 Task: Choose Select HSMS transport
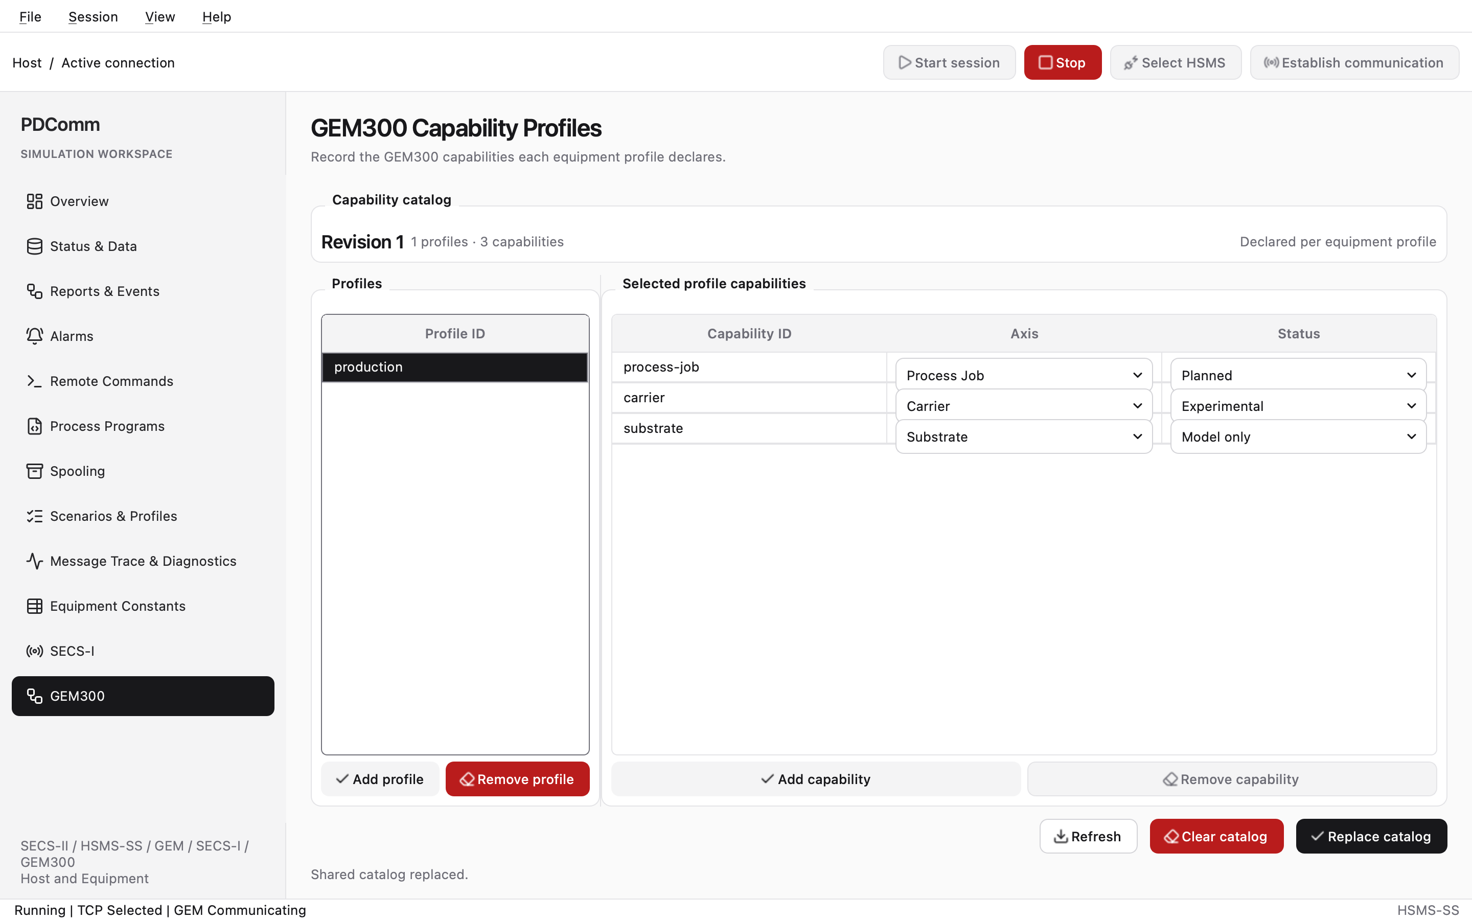[x=1175, y=63]
